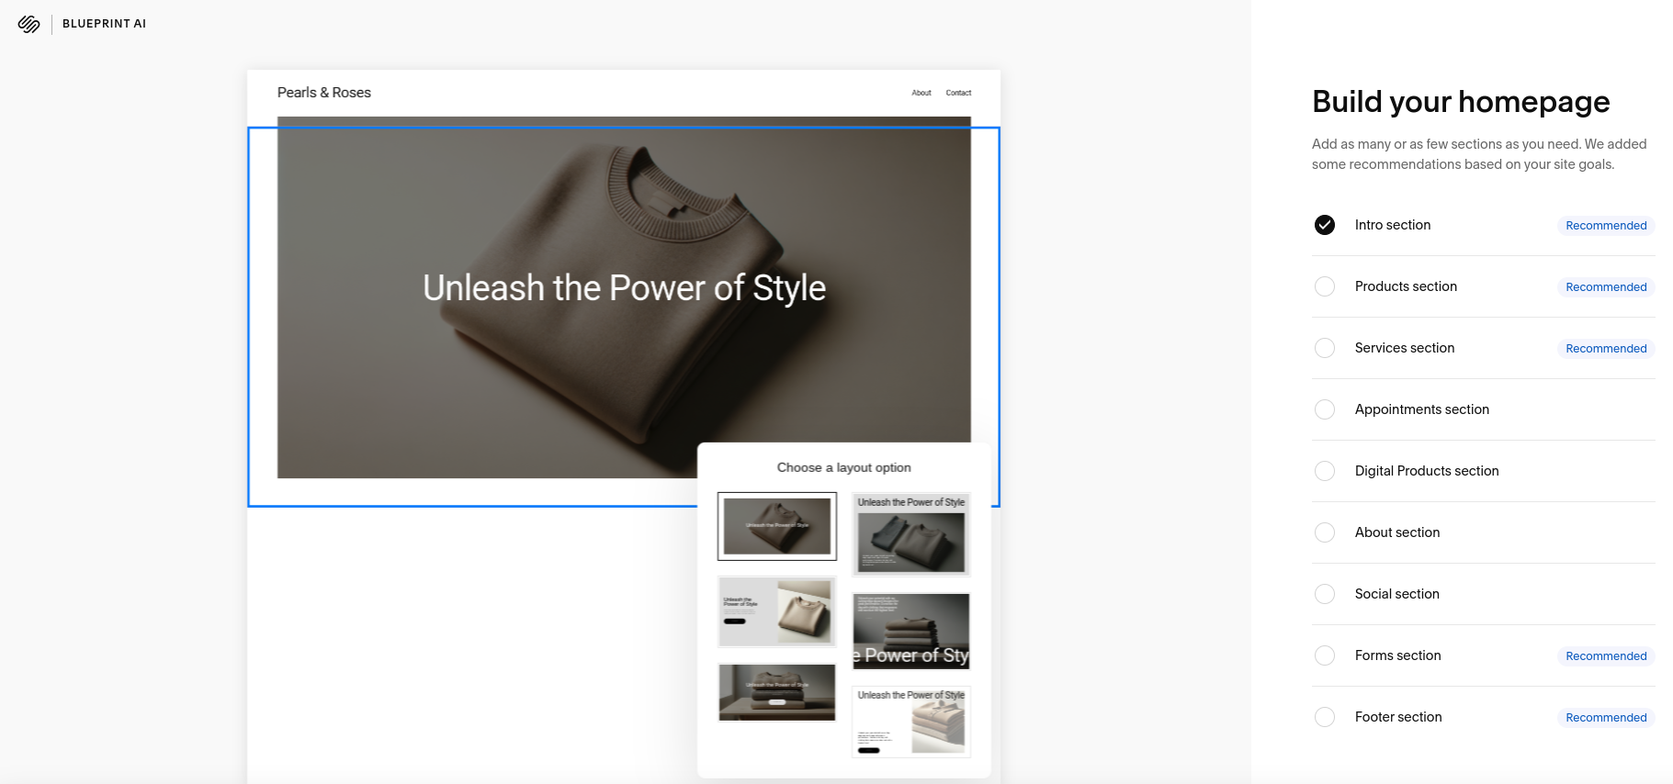Image resolution: width=1673 pixels, height=784 pixels.
Task: Open the About link in preview header
Action: pos(921,93)
